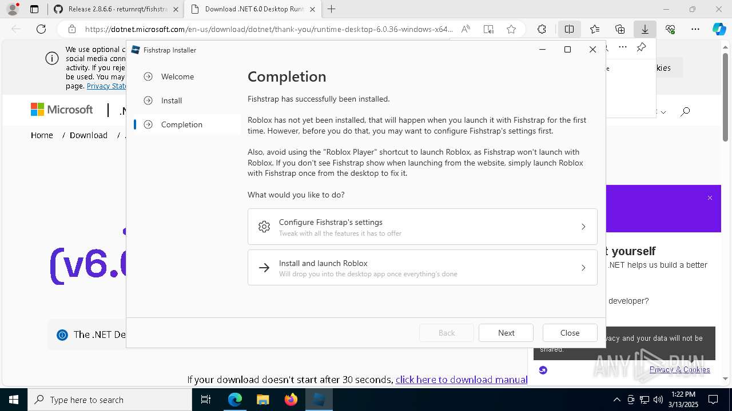The height and width of the screenshot is (411, 732).
Task: Click the Microsoft logo on webpage
Action: [62, 110]
